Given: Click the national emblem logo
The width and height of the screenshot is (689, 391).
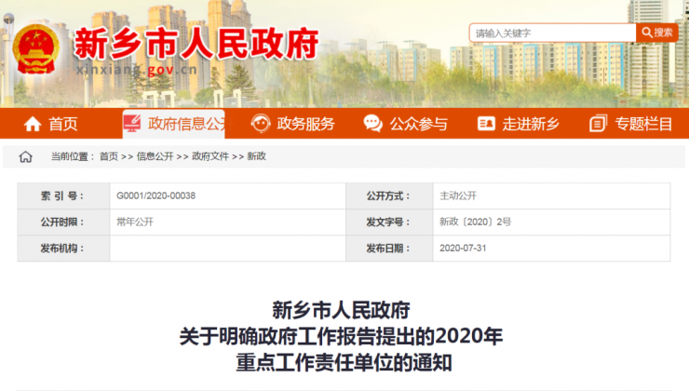Looking at the screenshot, I should [35, 47].
